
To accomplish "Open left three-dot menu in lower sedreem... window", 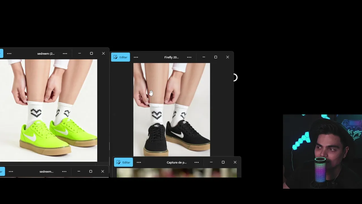I will click(11, 171).
